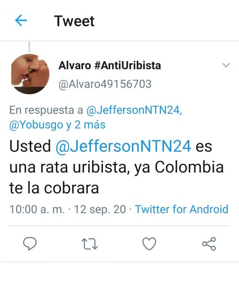Image resolution: width=239 pixels, height=285 pixels.
Task: Open @JeffersonNTN24 in the reply-to line
Action: [x=134, y=110]
